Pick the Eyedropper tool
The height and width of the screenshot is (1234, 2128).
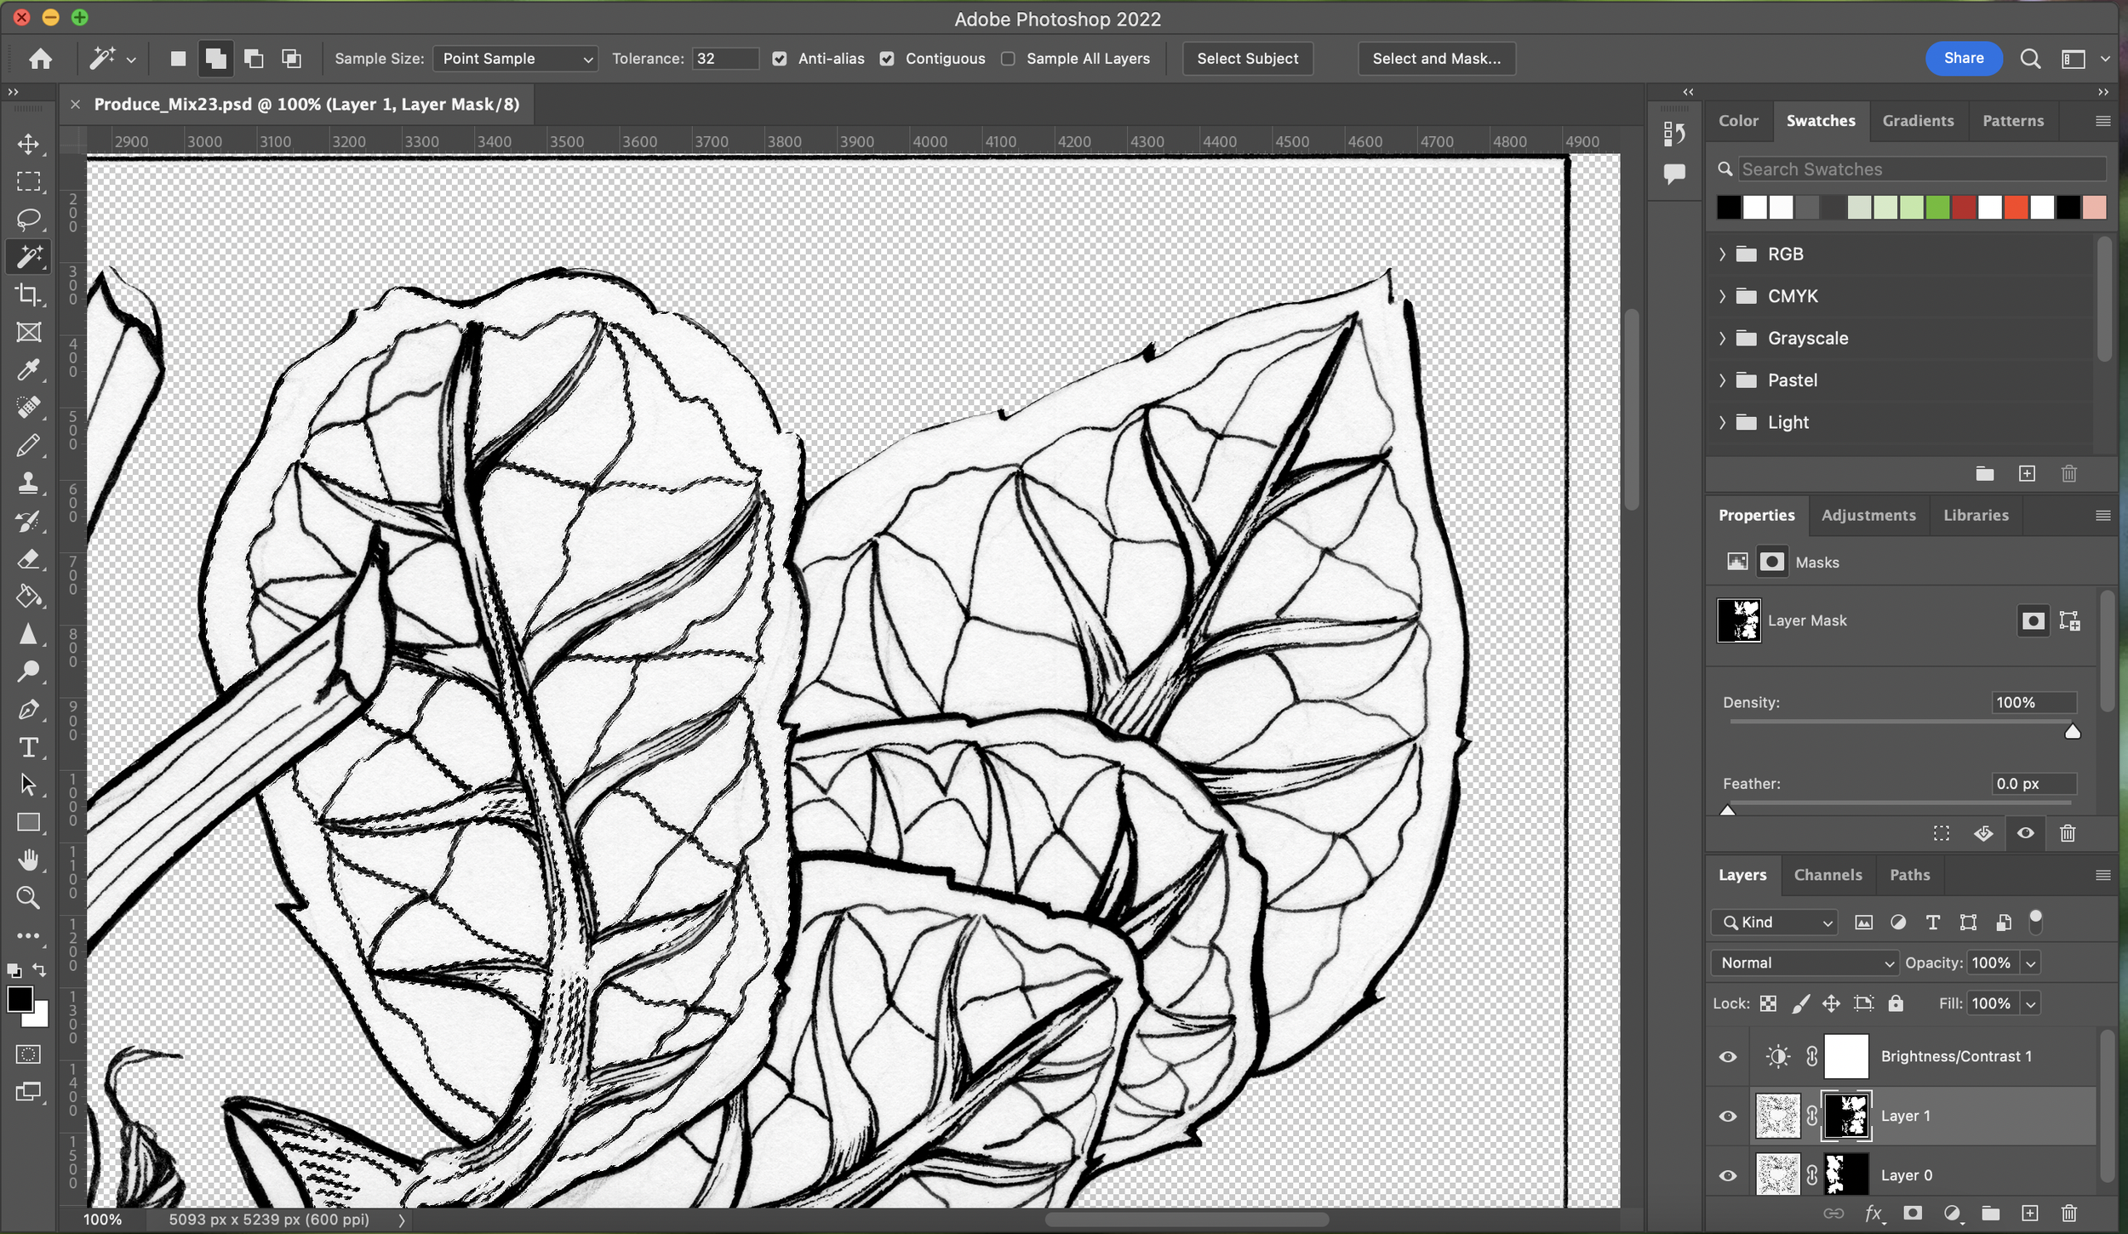coord(28,369)
